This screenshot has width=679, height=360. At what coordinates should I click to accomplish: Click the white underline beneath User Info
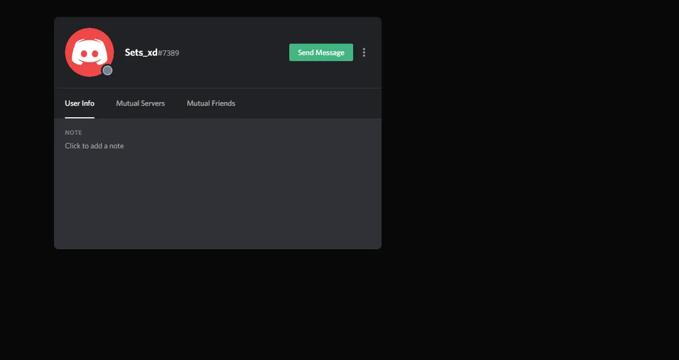click(80, 117)
